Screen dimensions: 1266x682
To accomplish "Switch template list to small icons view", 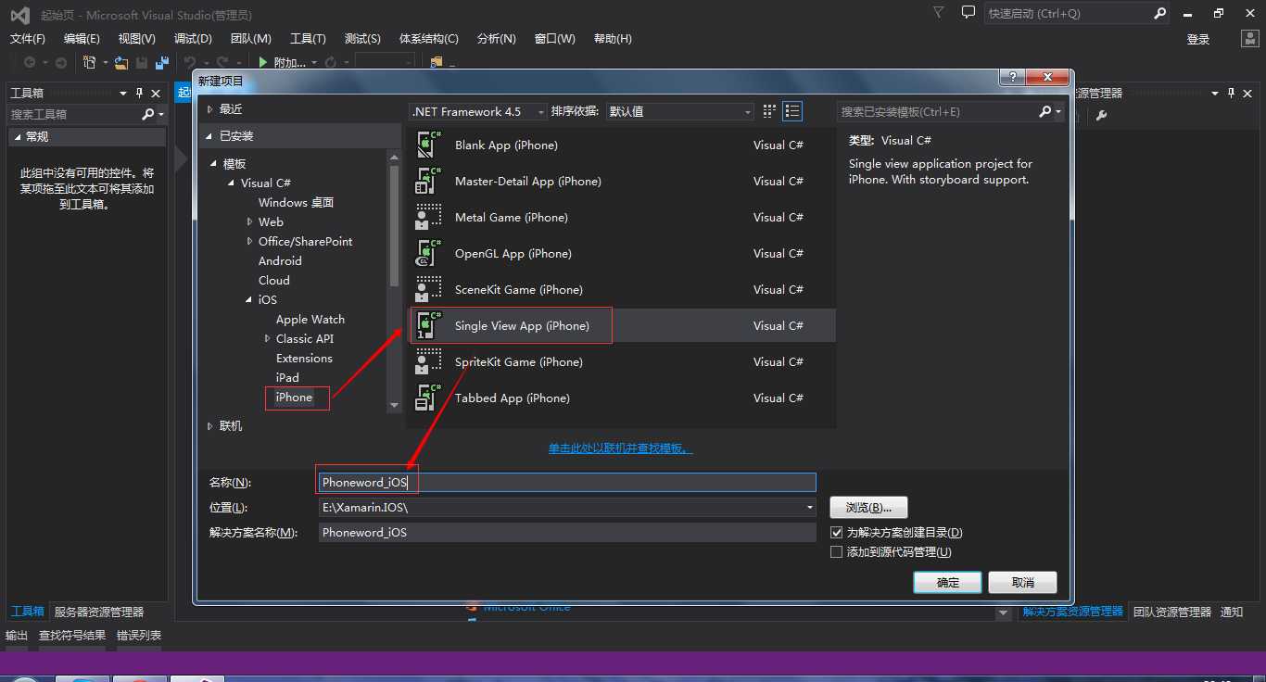I will pyautogui.click(x=769, y=111).
